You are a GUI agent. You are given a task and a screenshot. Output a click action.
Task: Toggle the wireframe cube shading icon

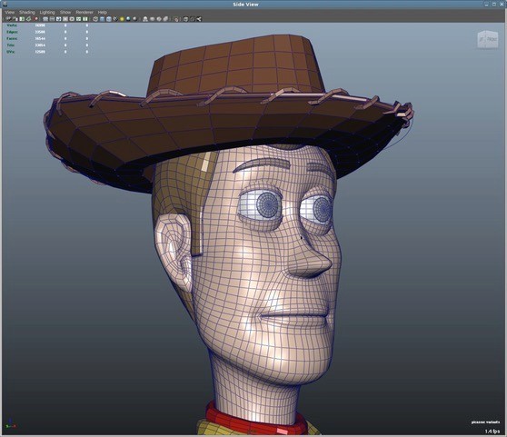(95, 19)
